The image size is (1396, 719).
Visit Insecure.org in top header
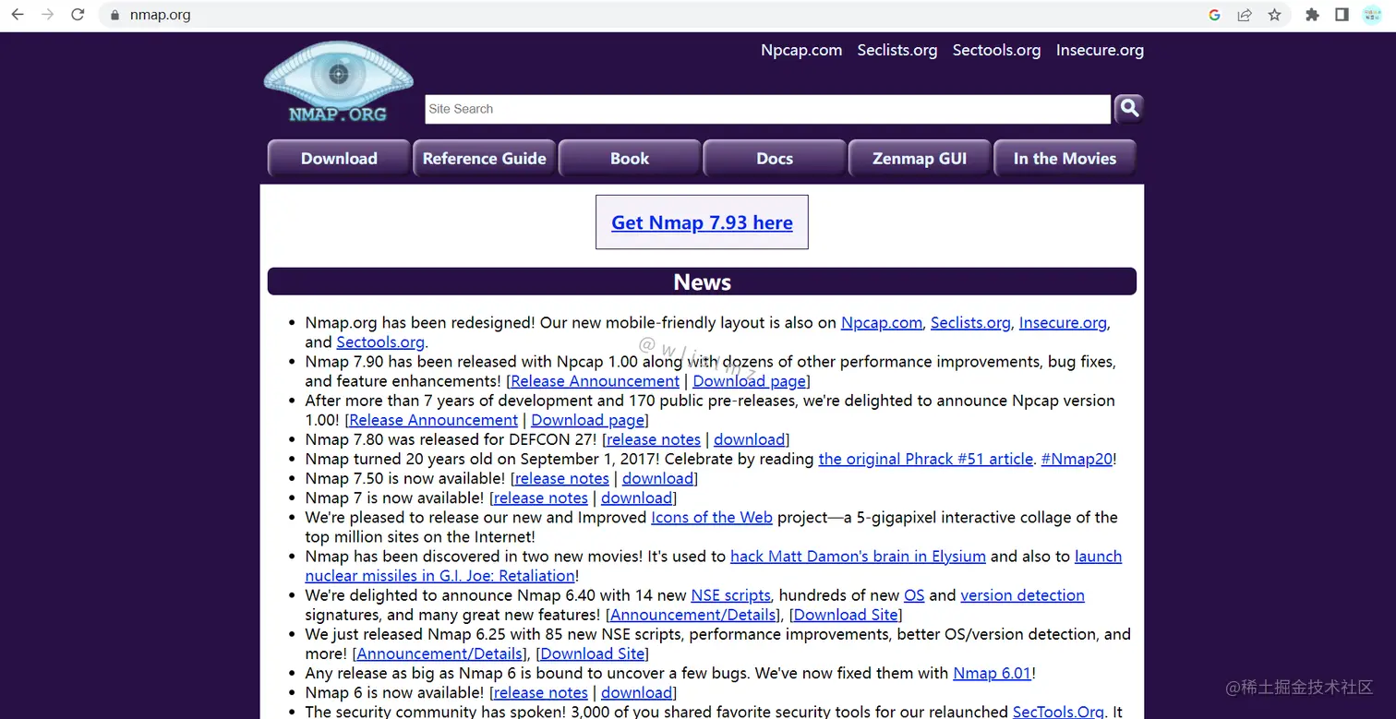coord(1100,50)
